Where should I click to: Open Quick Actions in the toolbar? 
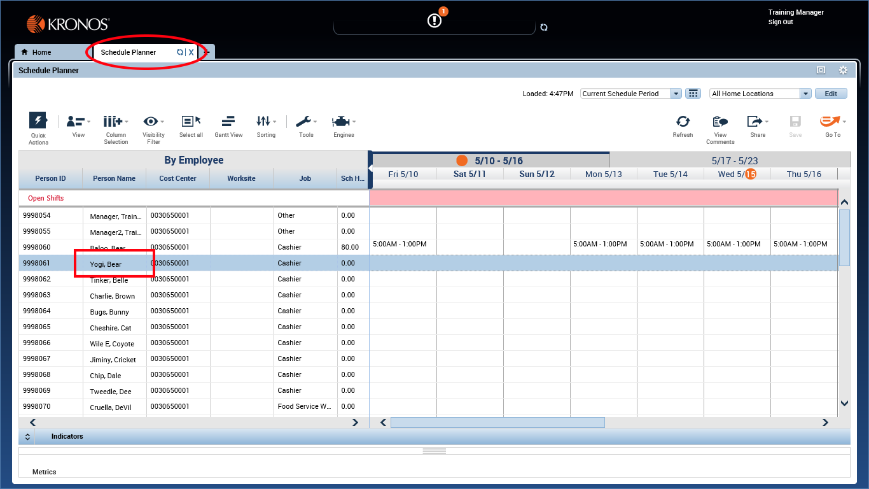38,124
